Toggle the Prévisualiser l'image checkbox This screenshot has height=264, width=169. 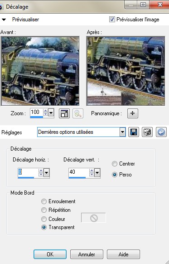(112, 20)
